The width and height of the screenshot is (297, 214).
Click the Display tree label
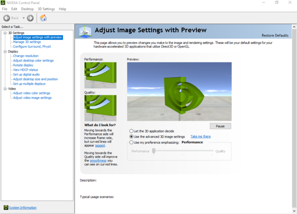[x=13, y=51]
